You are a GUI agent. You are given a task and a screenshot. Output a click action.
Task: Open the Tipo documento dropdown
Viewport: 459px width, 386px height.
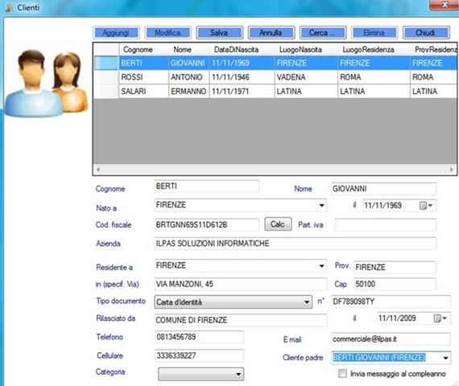coord(307,302)
